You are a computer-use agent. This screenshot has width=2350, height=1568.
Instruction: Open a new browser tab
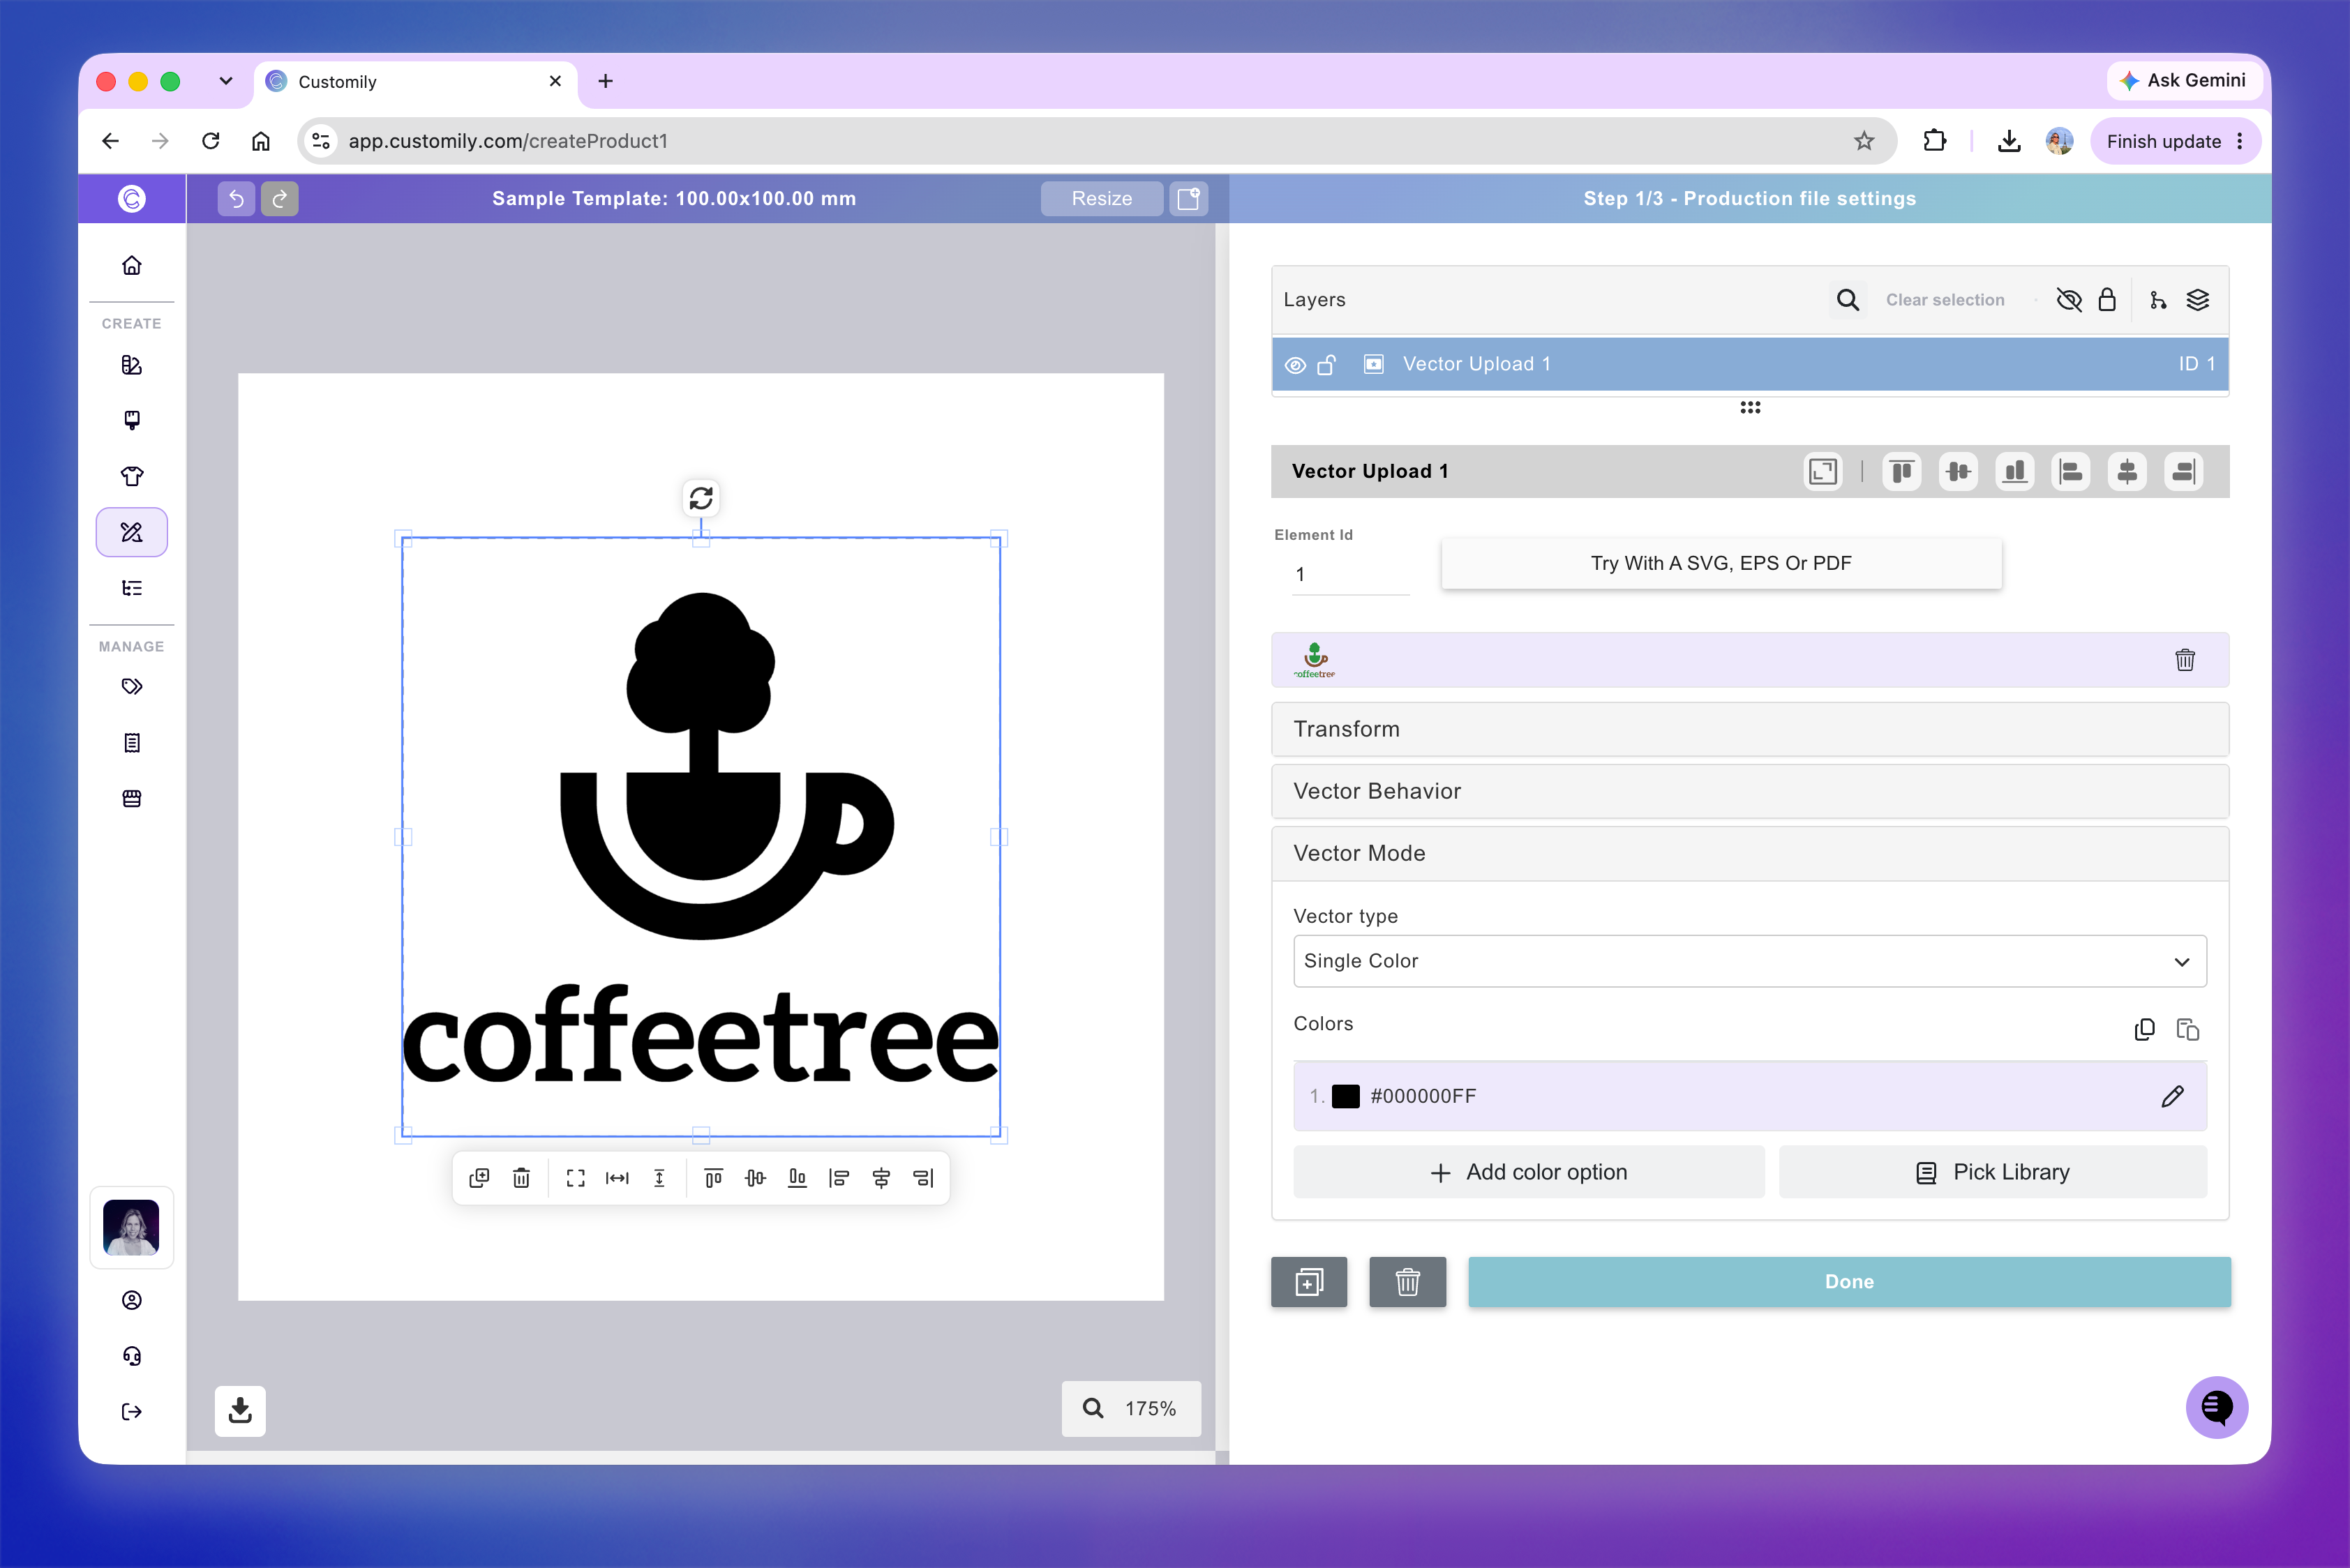point(605,81)
